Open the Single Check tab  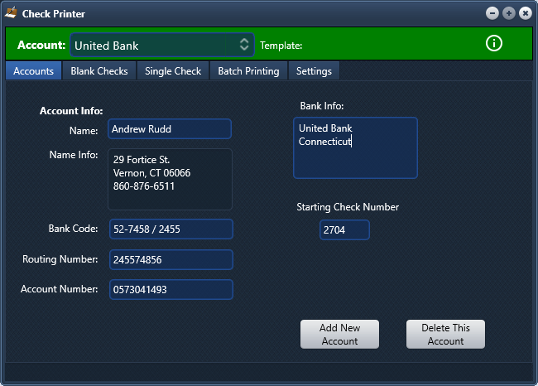pyautogui.click(x=173, y=71)
